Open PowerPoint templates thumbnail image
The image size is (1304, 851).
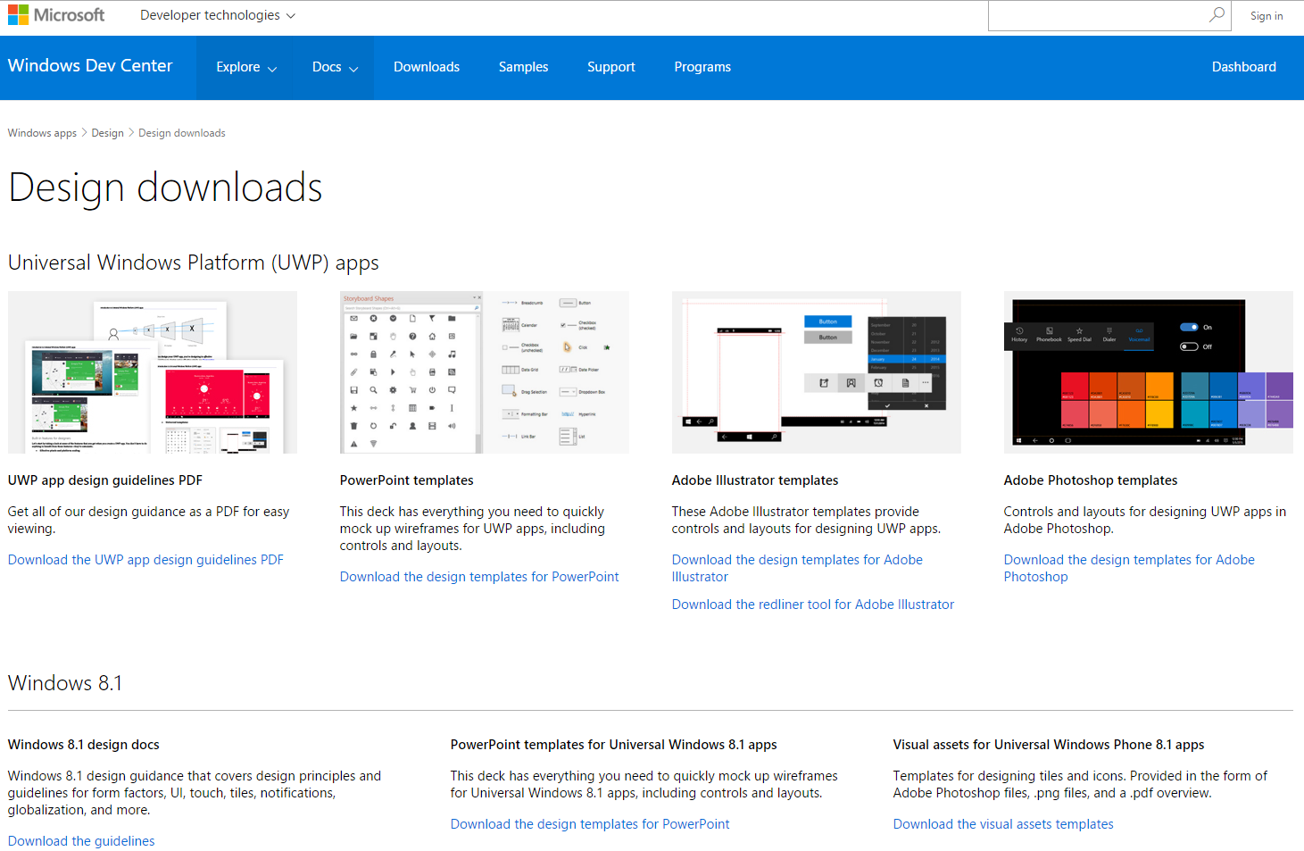point(485,372)
